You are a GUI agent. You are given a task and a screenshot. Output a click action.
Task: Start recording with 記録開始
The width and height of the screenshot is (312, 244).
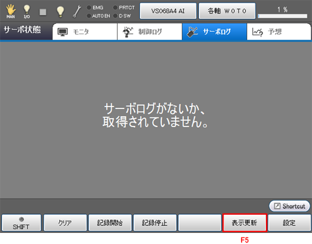[110, 223]
